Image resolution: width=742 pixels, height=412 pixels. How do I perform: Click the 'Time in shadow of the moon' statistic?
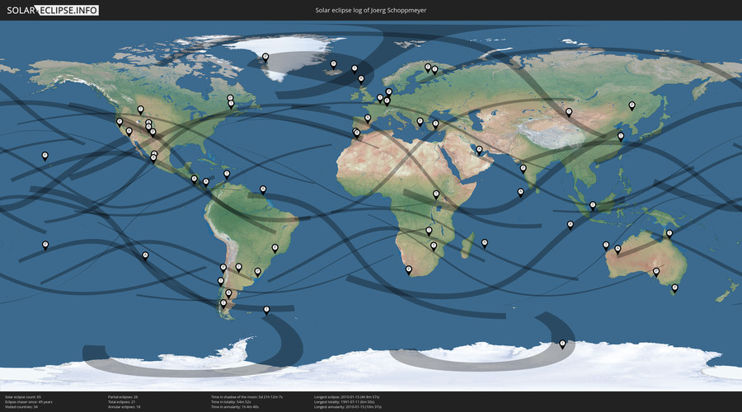click(x=247, y=397)
